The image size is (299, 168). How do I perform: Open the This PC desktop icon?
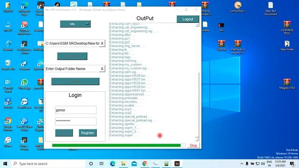point(8,27)
